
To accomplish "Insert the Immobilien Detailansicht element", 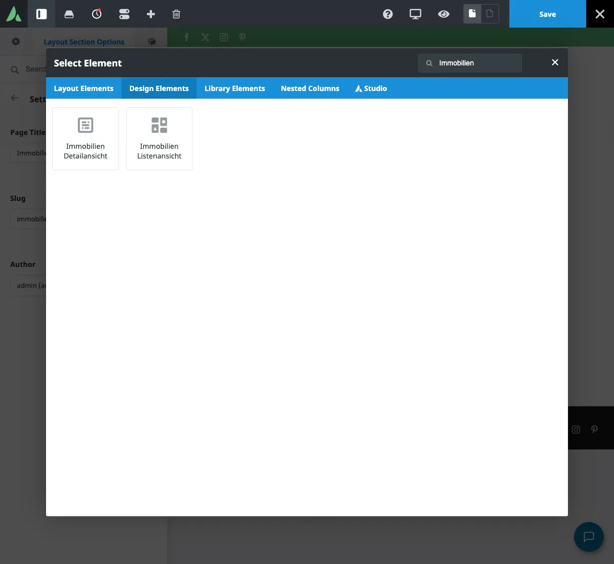I will (85, 139).
